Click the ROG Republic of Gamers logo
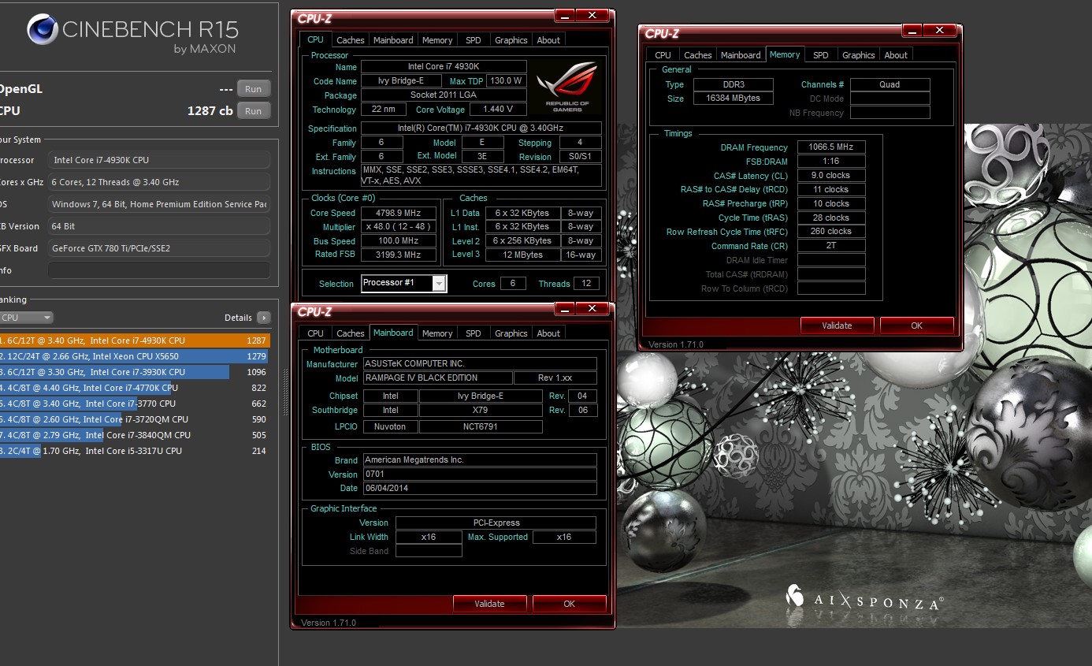This screenshot has width=1092, height=666. [567, 86]
